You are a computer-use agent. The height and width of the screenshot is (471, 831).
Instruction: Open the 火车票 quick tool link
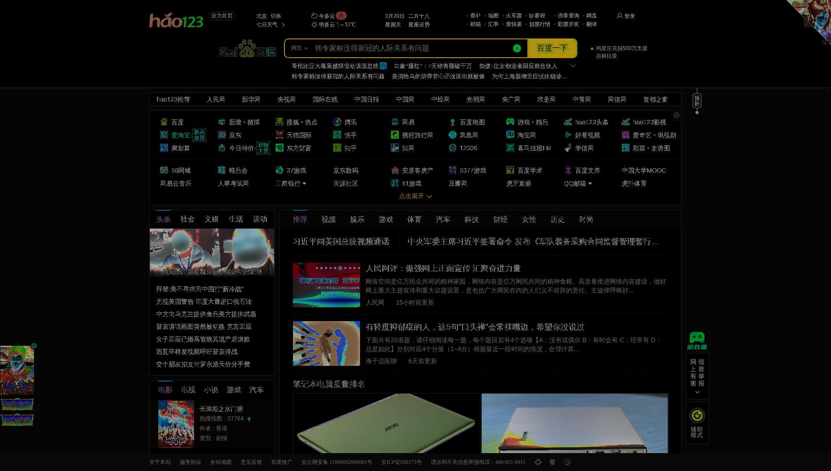513,16
